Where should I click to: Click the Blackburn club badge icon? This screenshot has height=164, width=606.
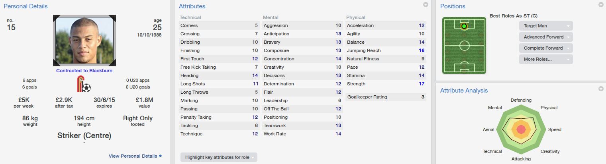click(84, 85)
